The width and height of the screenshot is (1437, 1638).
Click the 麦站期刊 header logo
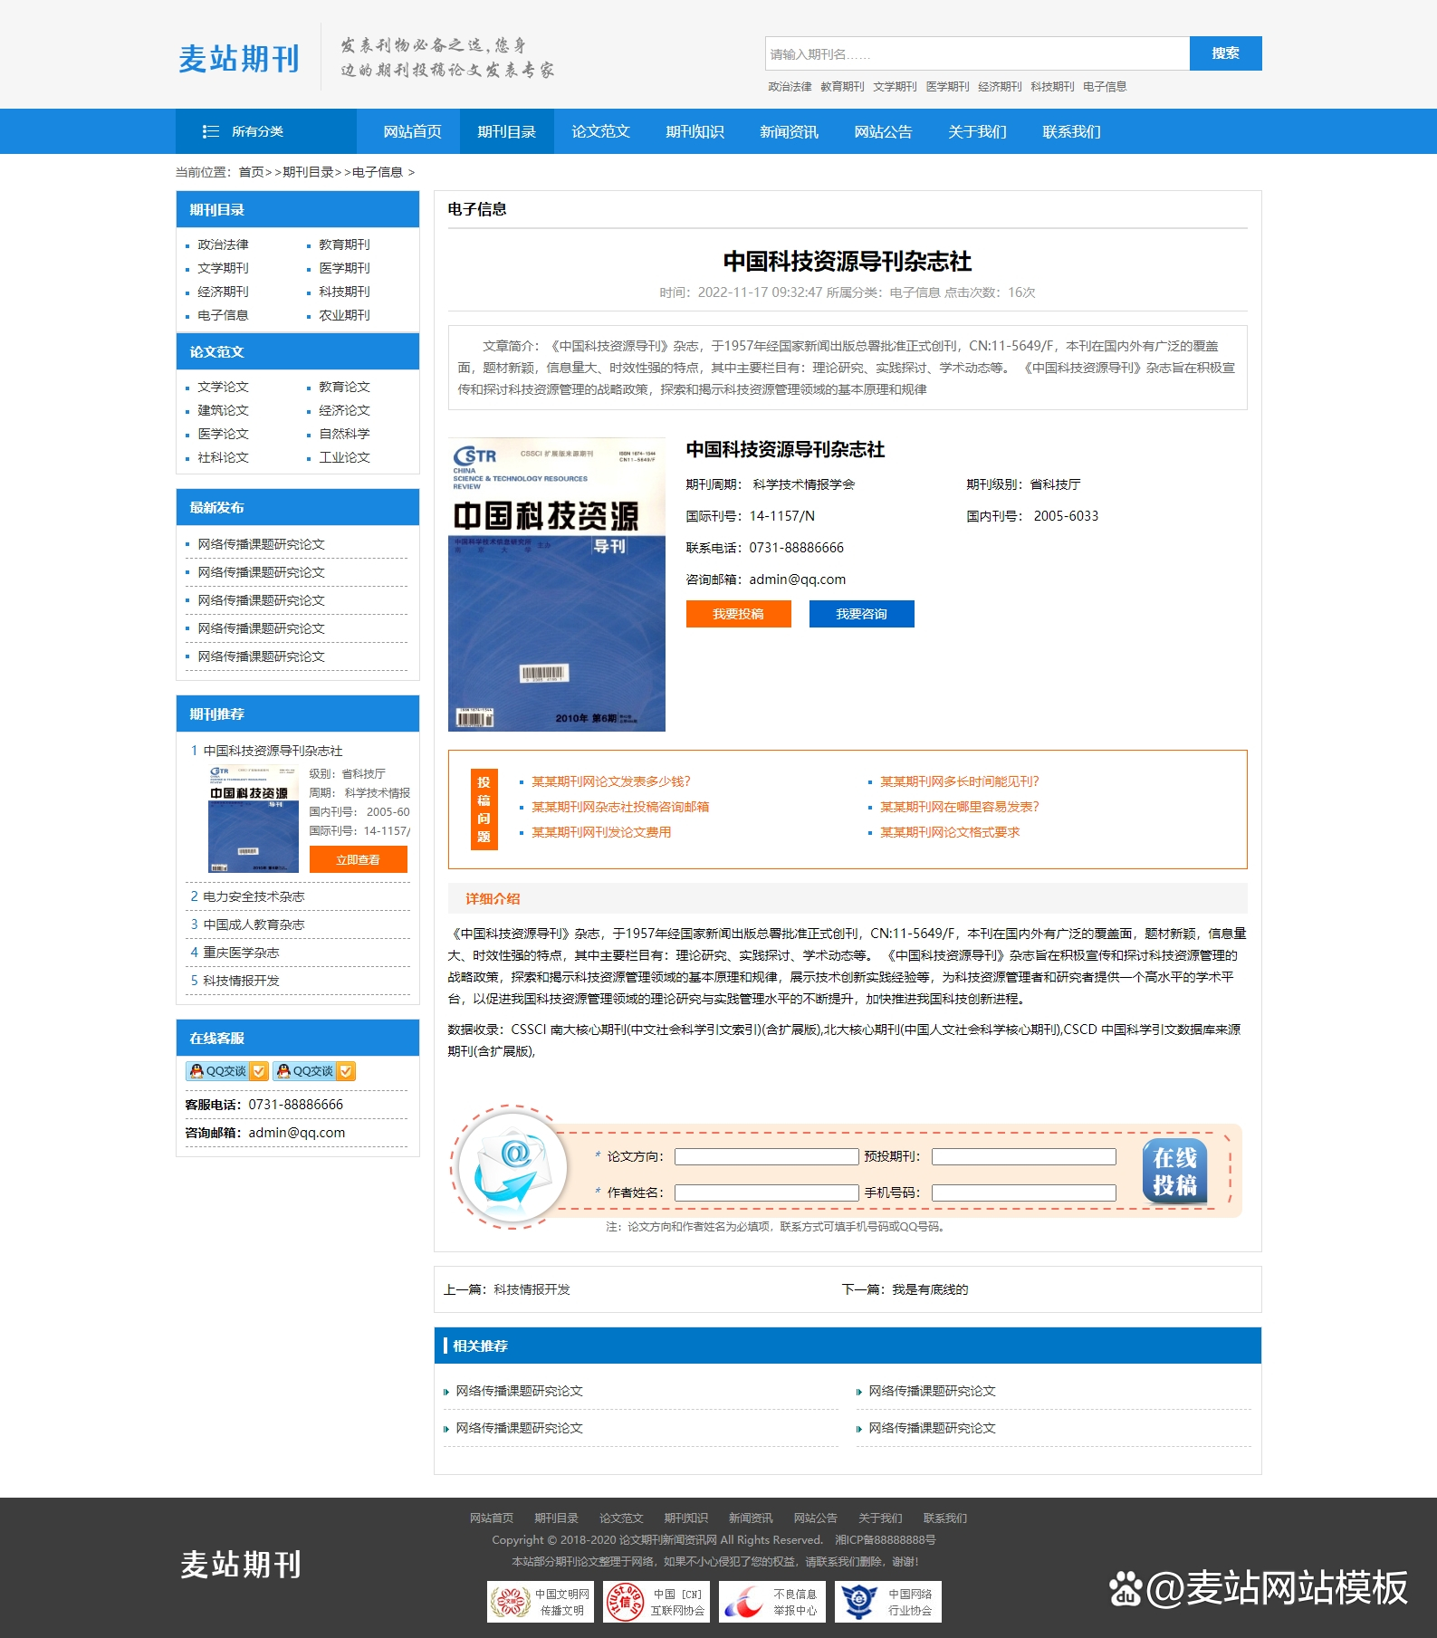[239, 59]
